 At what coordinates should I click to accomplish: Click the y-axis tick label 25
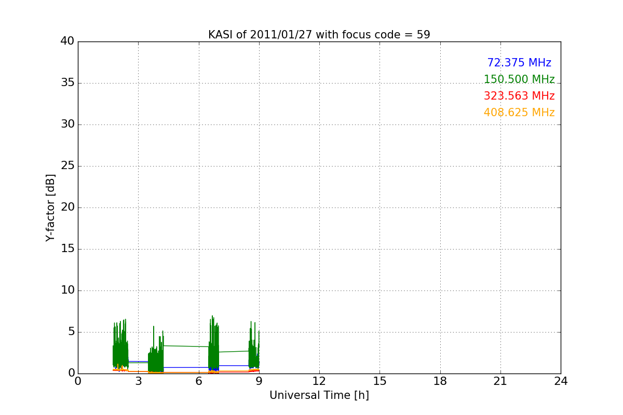click(67, 166)
